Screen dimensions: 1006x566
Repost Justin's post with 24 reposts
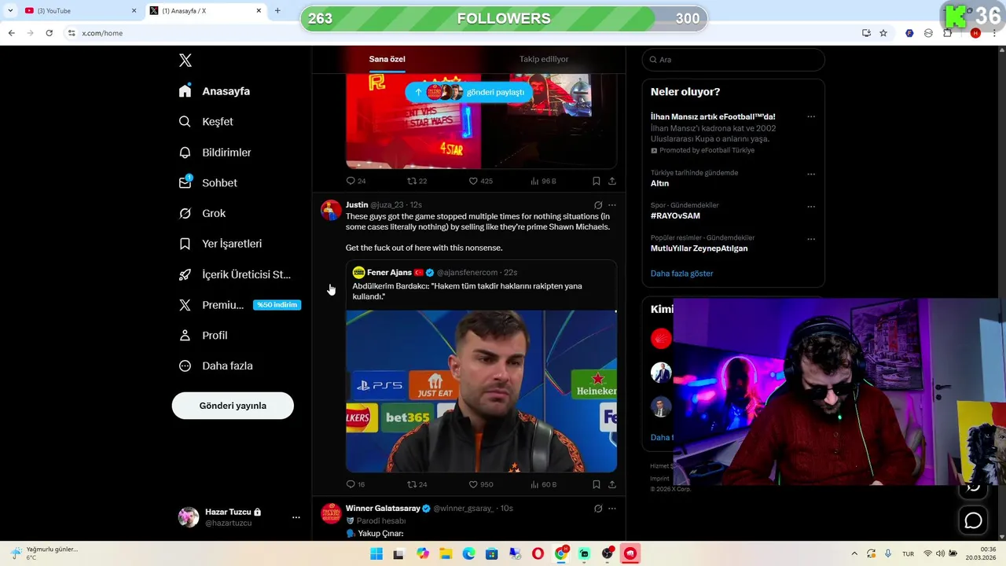(417, 485)
